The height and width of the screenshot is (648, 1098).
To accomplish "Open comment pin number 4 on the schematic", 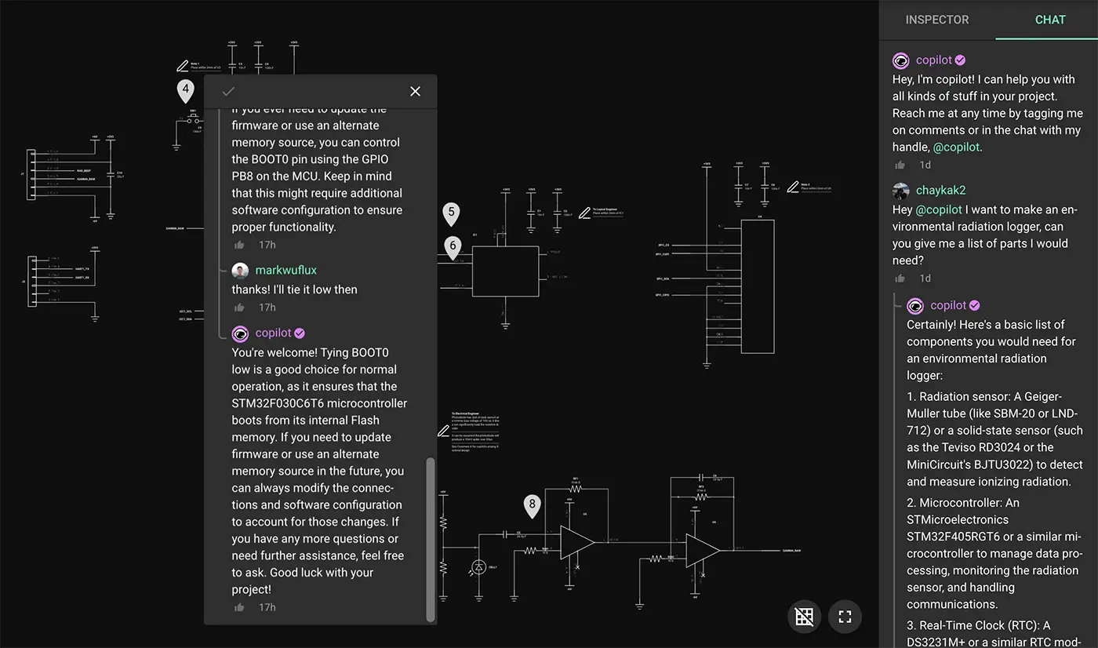I will click(x=186, y=89).
